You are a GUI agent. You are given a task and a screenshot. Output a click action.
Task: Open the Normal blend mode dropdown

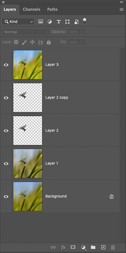26,32
